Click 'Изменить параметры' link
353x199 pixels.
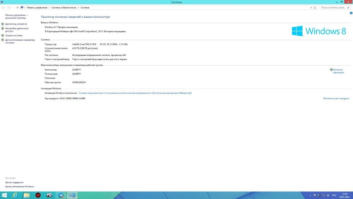pos(338,71)
